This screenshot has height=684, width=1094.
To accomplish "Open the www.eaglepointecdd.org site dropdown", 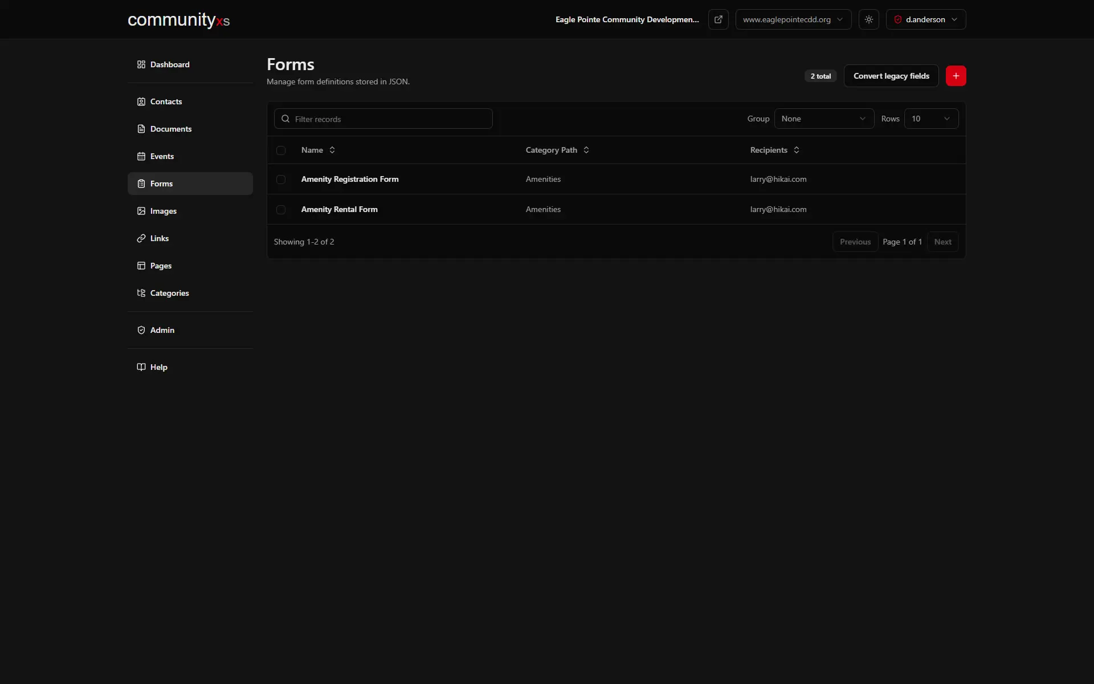I will (793, 19).
